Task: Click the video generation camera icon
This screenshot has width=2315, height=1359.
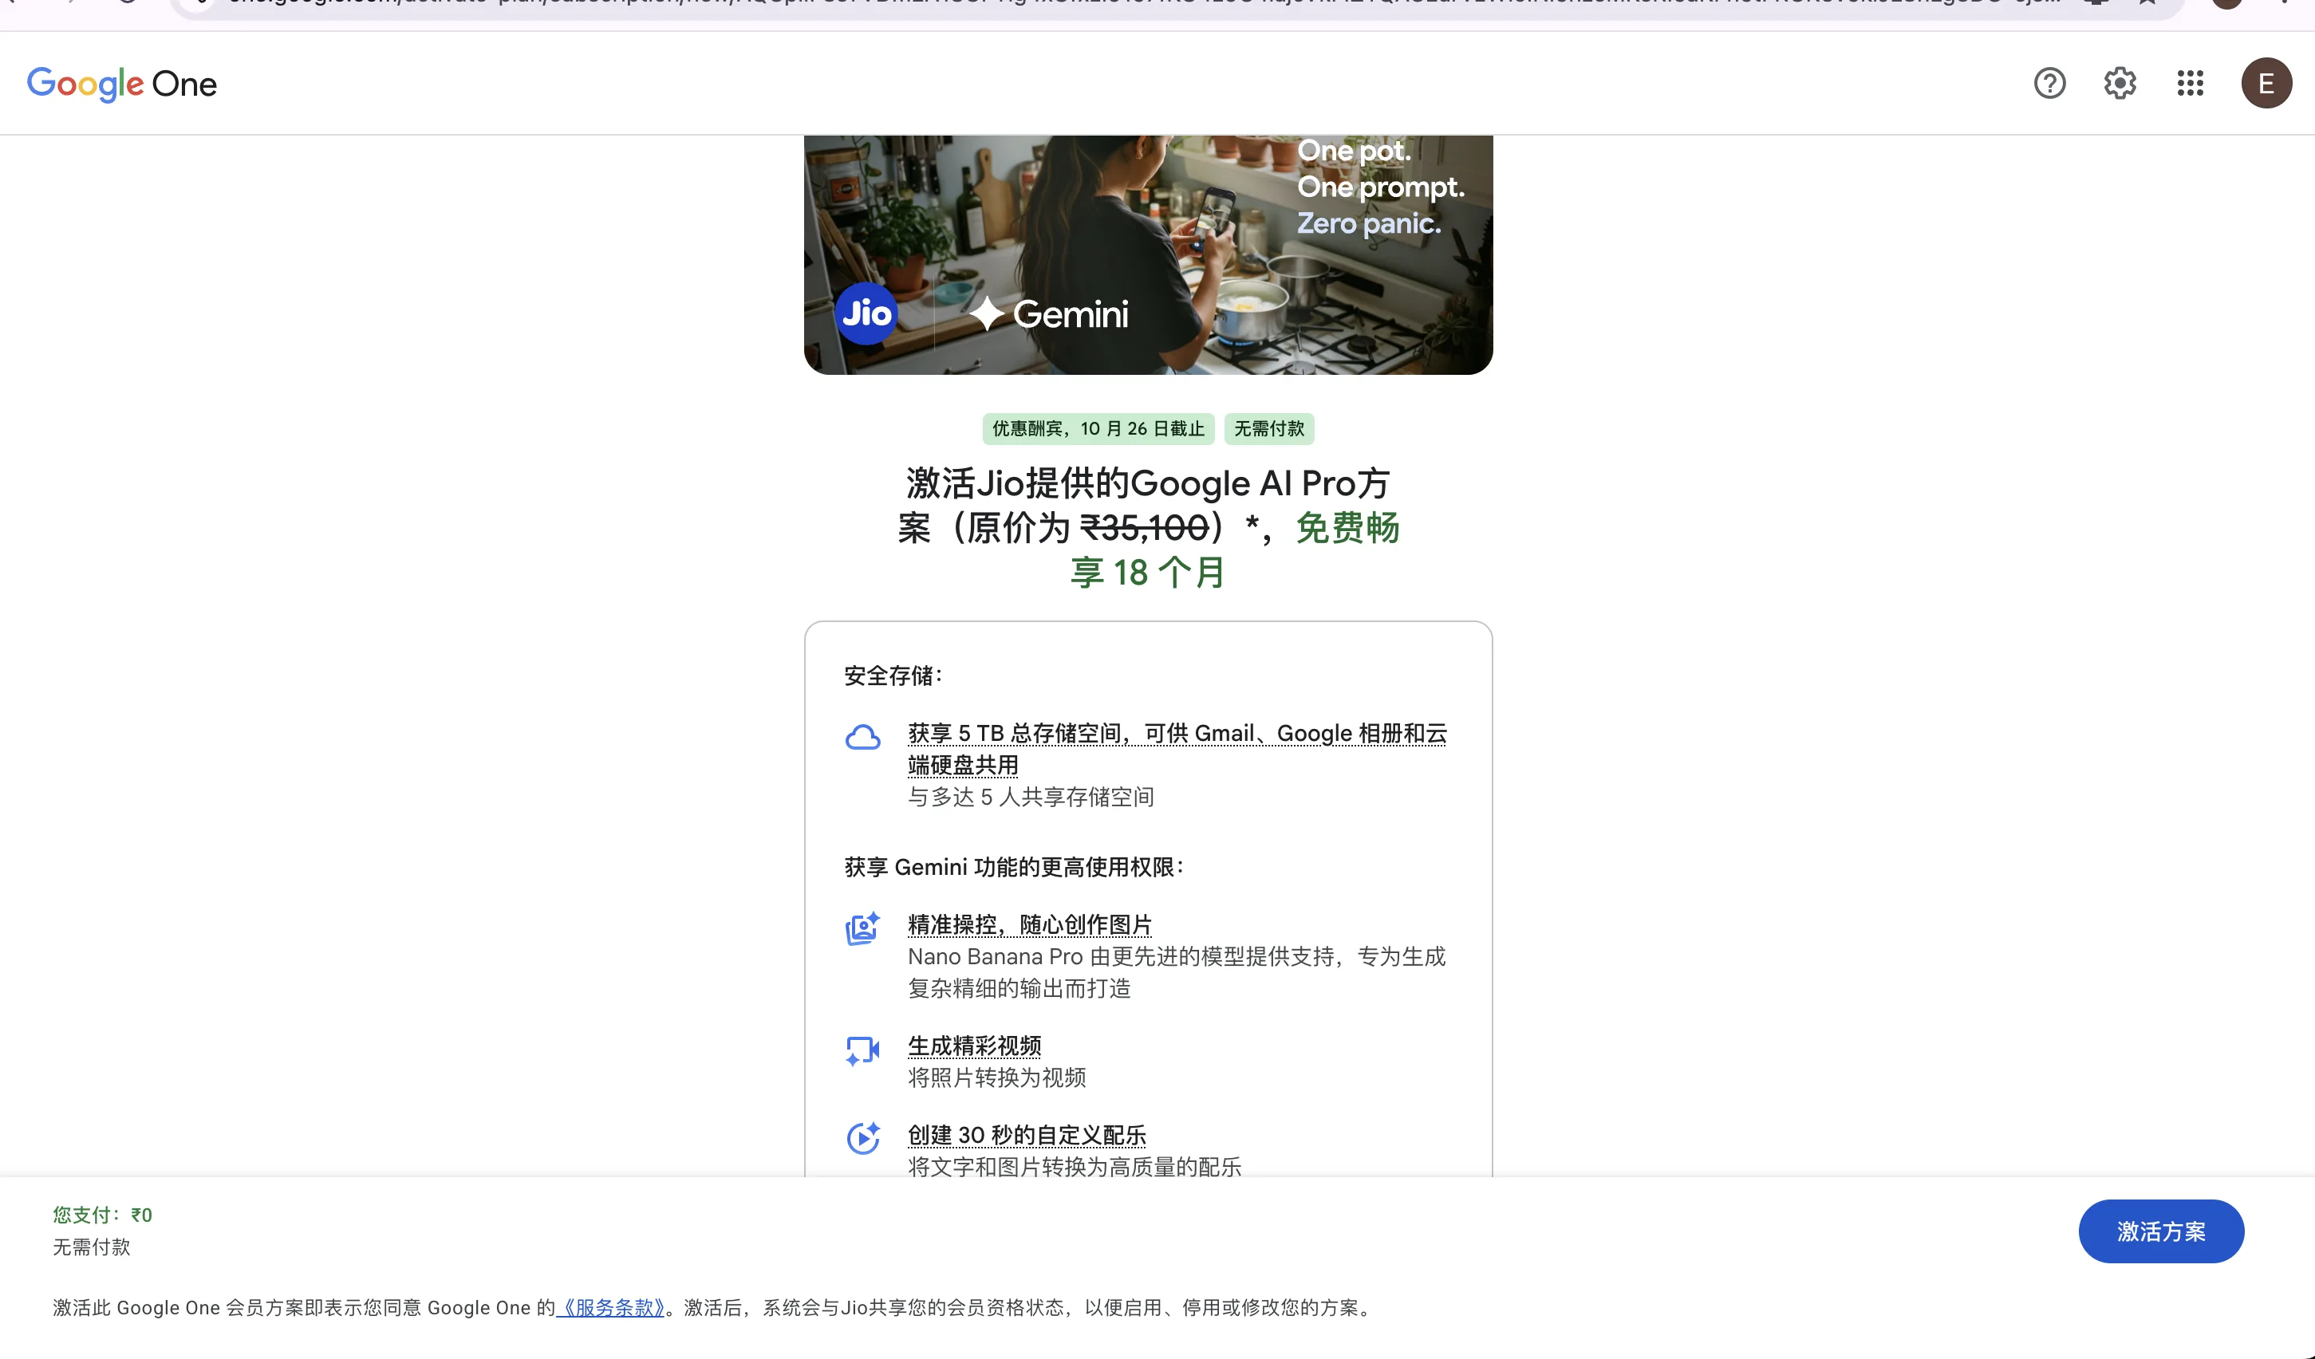Action: (862, 1050)
